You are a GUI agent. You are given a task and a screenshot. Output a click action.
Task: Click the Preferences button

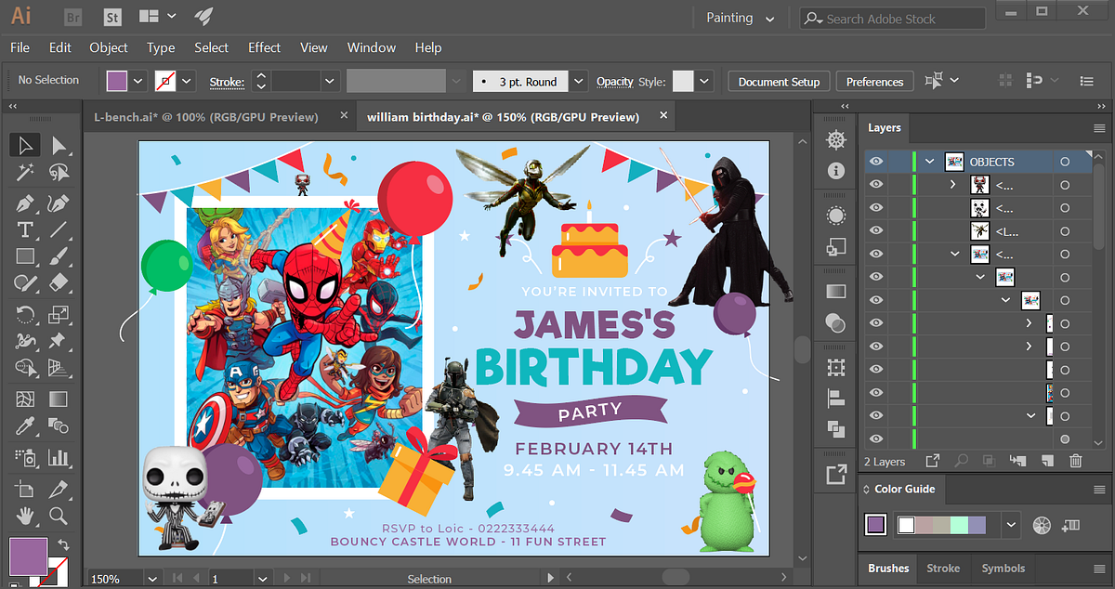pyautogui.click(x=874, y=82)
